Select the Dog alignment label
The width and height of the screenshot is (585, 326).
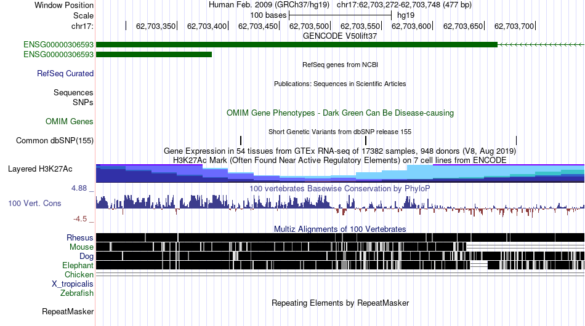tap(86, 256)
